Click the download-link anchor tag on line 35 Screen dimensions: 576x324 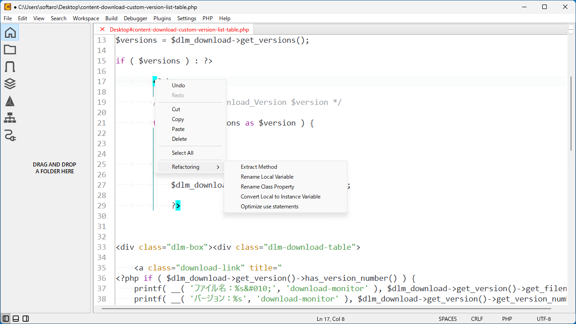point(208,268)
